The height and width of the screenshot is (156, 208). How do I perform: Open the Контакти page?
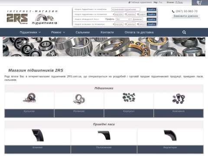pos(107,32)
